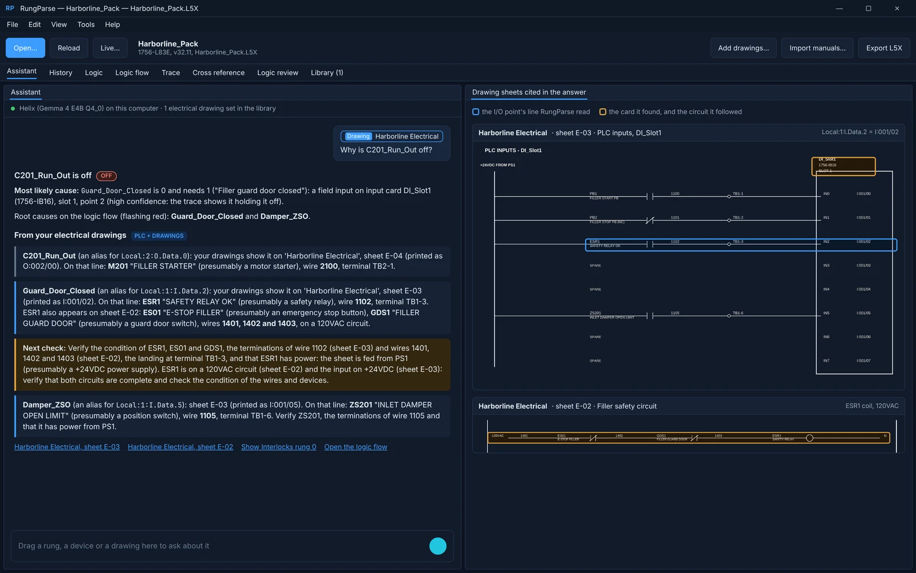Open the Tools menu
The width and height of the screenshot is (916, 573).
tap(86, 25)
